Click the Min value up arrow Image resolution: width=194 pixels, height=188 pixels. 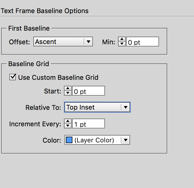point(122,40)
